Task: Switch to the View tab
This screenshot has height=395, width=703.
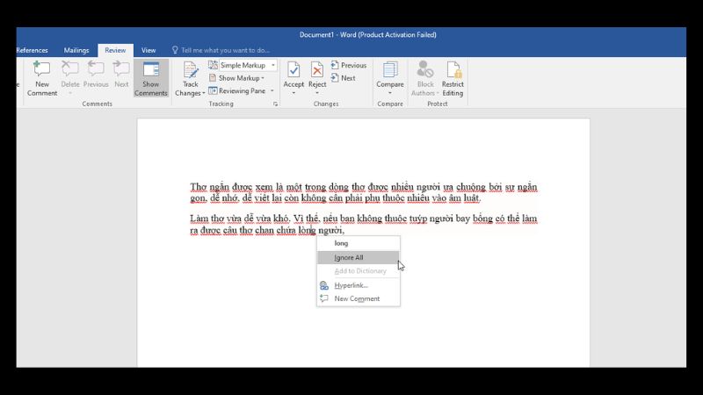Action: [149, 50]
